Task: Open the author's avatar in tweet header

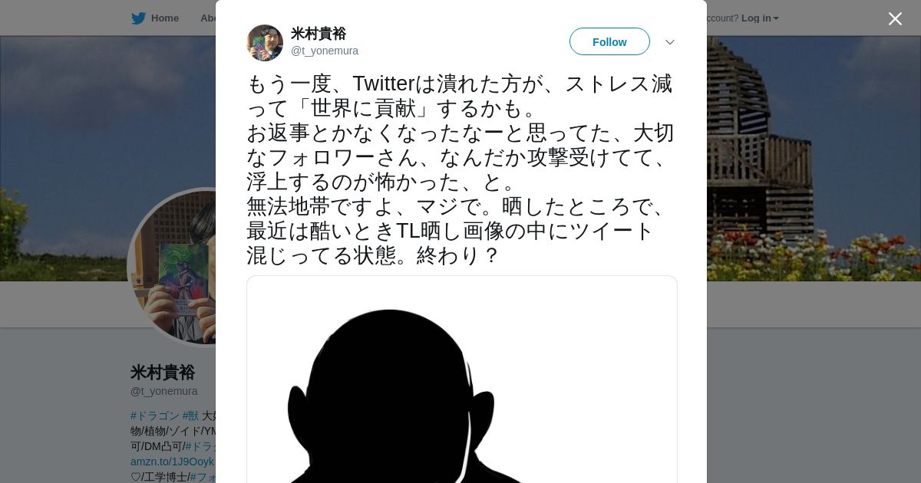Action: coord(265,43)
